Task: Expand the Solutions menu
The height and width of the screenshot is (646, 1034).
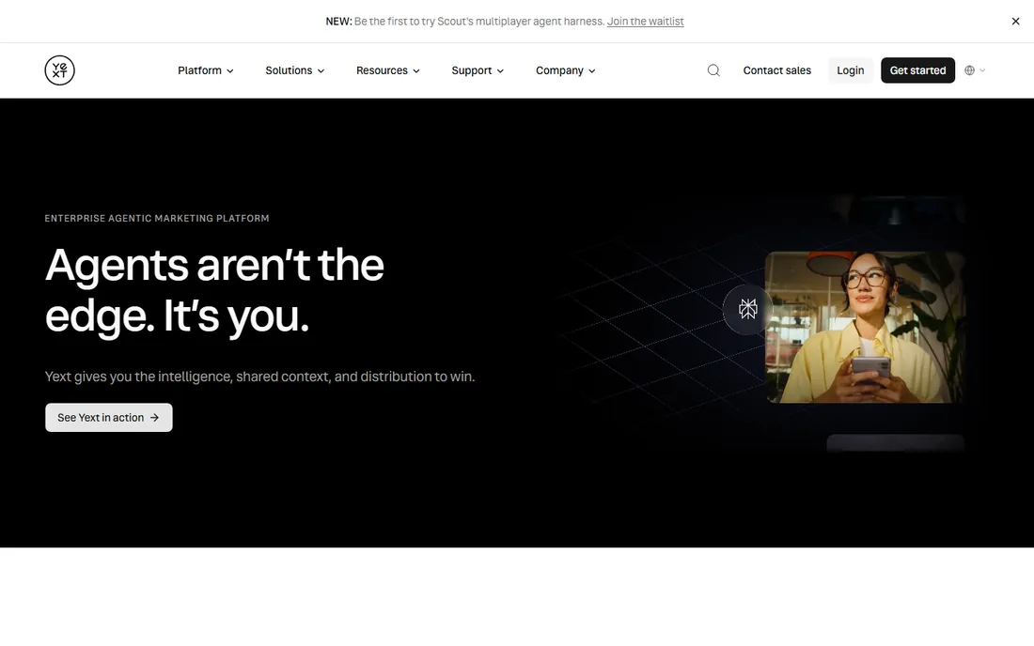Action: pos(295,70)
